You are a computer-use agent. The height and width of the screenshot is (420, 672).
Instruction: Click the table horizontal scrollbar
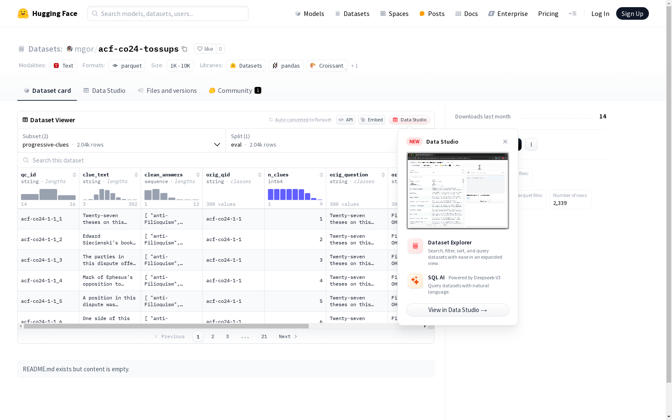point(166,326)
